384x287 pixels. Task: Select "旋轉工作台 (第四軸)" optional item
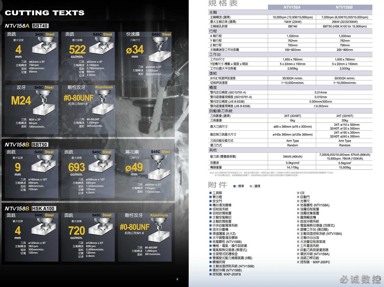tap(314, 230)
